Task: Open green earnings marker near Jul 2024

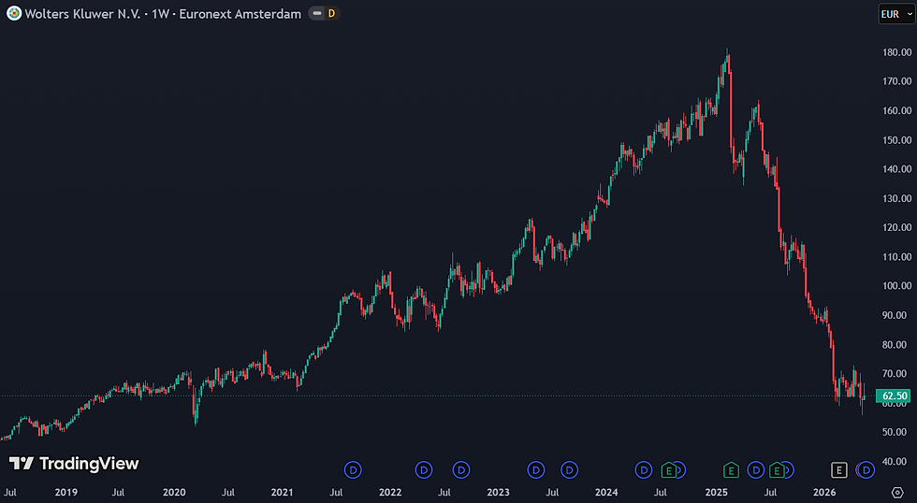Action: pyautogui.click(x=668, y=469)
